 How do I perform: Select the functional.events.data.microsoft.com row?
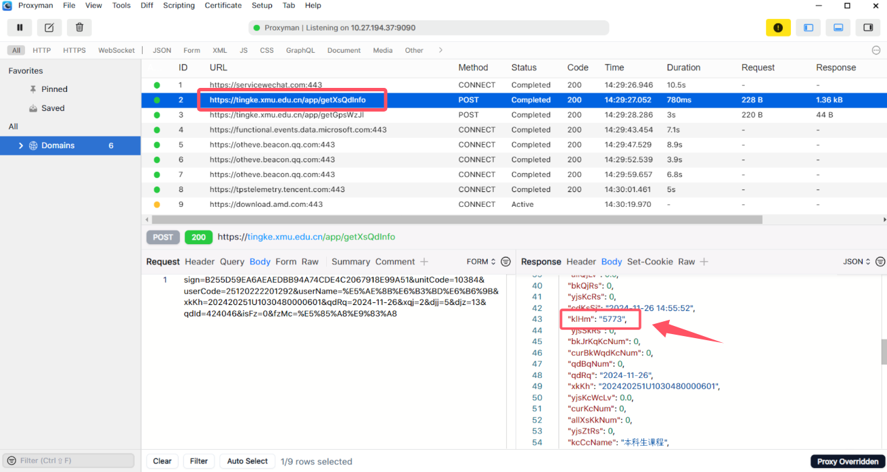[514, 130]
